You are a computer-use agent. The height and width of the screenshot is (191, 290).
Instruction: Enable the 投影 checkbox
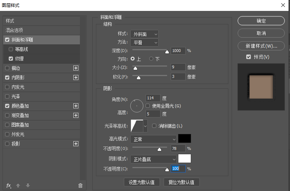[7, 144]
